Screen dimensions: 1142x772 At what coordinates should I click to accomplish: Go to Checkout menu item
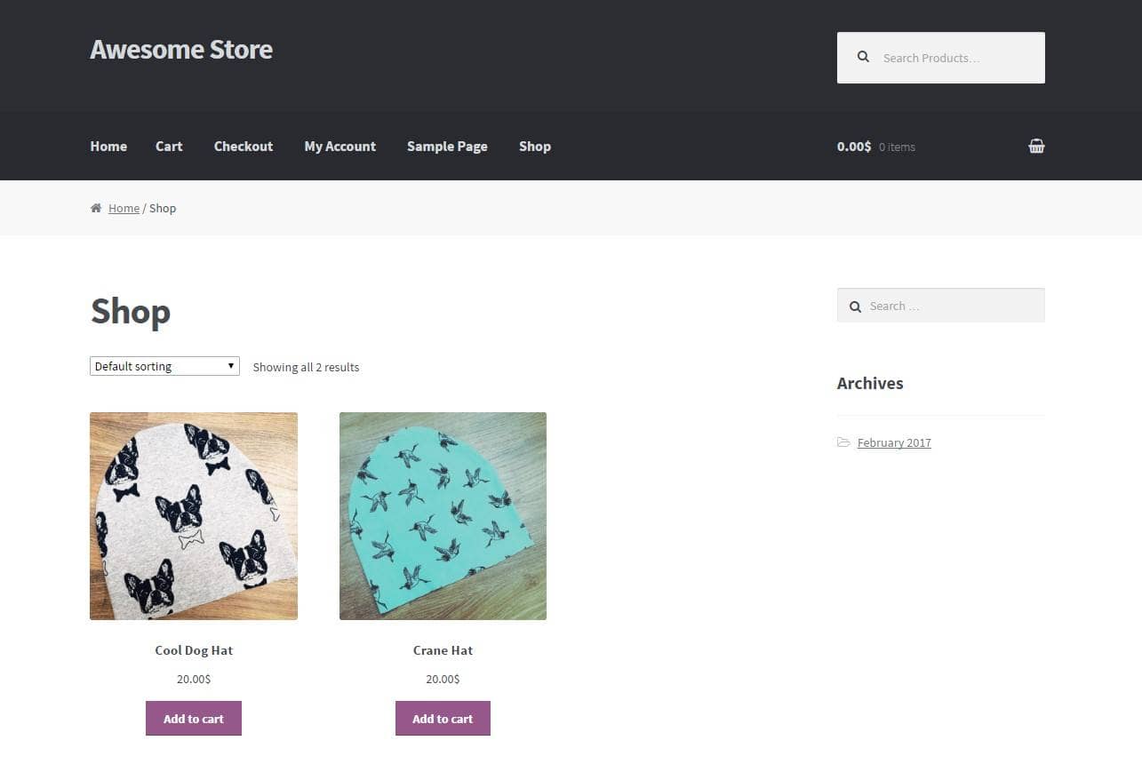pos(244,147)
